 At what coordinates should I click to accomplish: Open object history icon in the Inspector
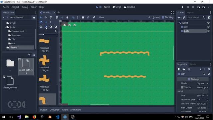[x=209, y=69]
